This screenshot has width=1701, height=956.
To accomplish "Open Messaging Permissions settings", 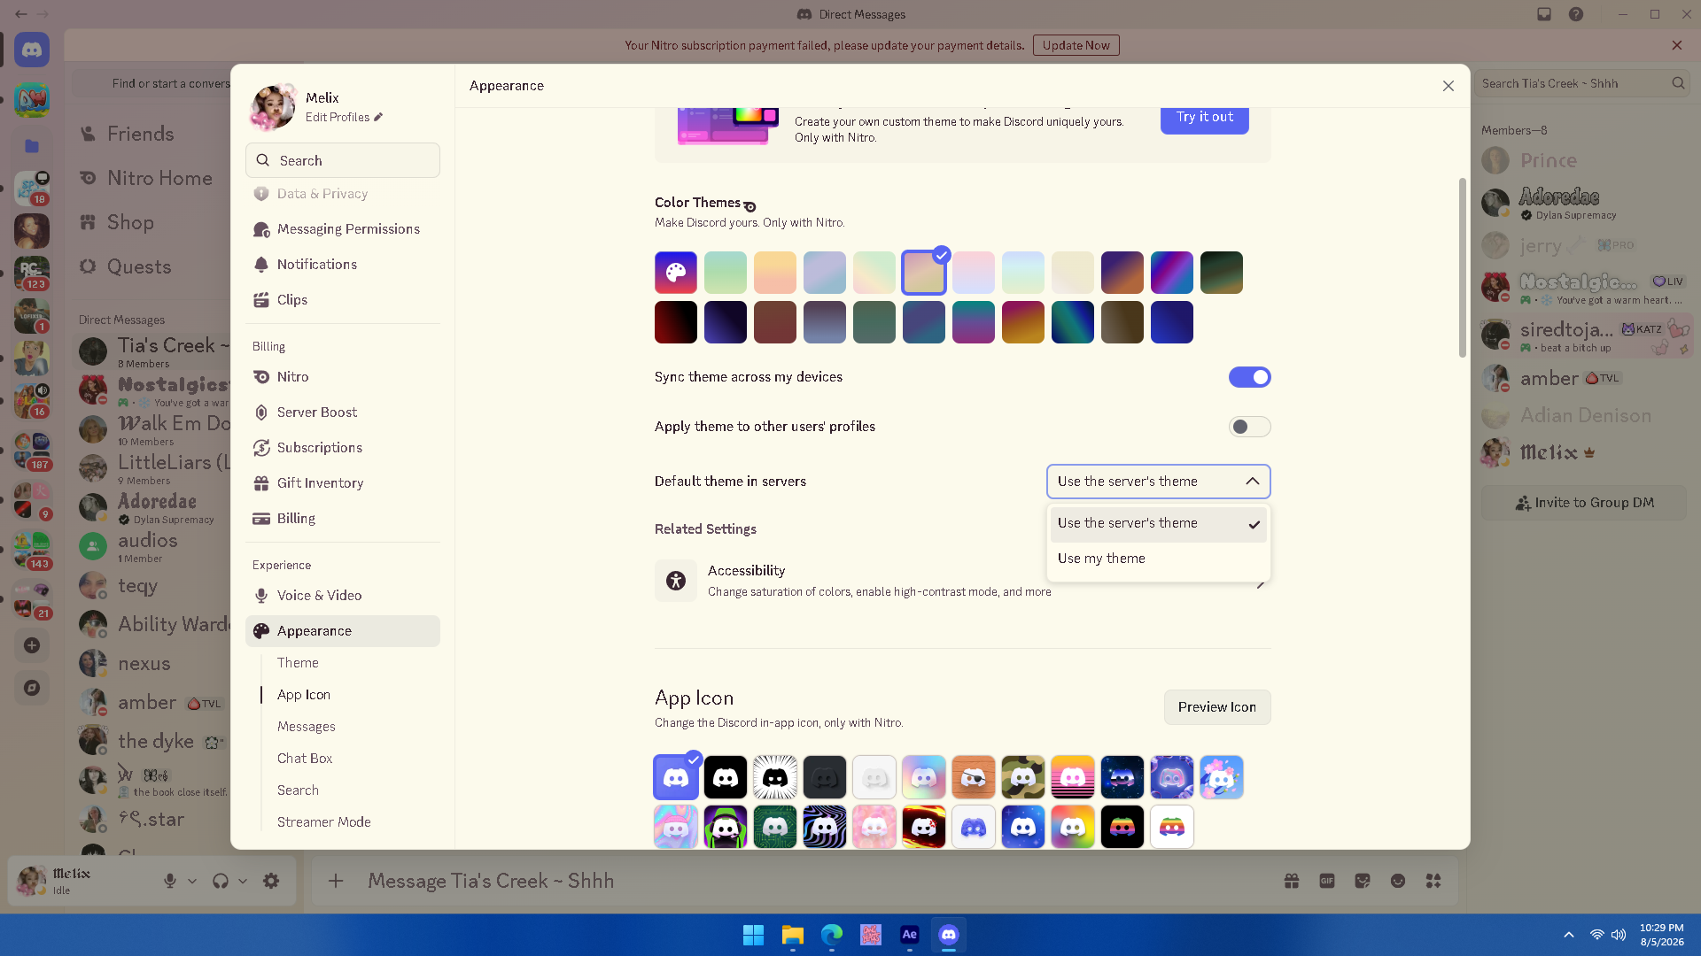I will 343,229.
